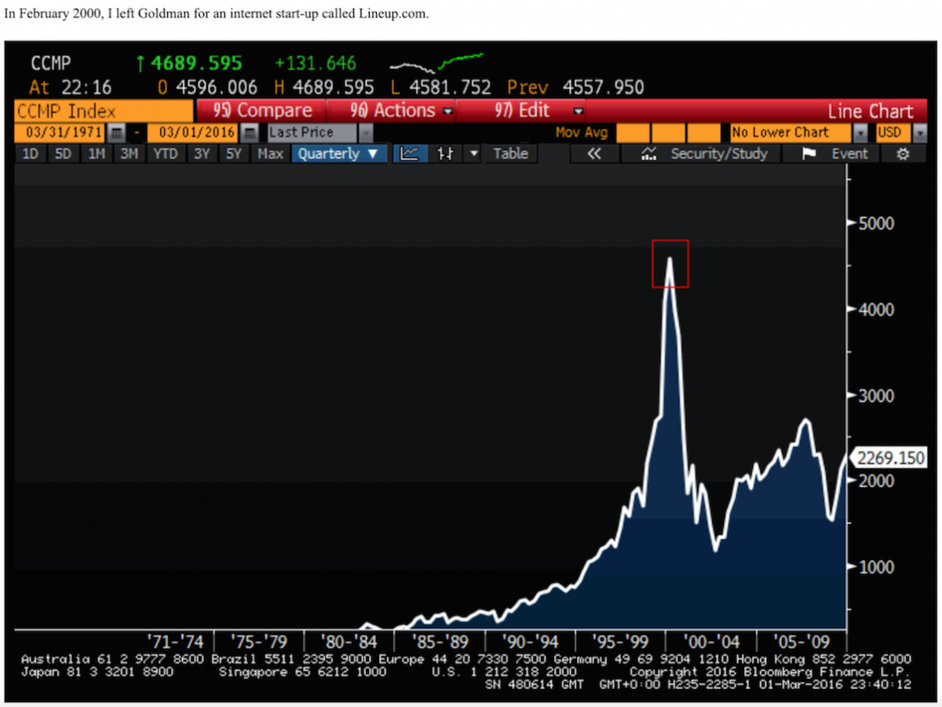
Task: Click the double left arrow collapse icon
Action: tap(594, 154)
